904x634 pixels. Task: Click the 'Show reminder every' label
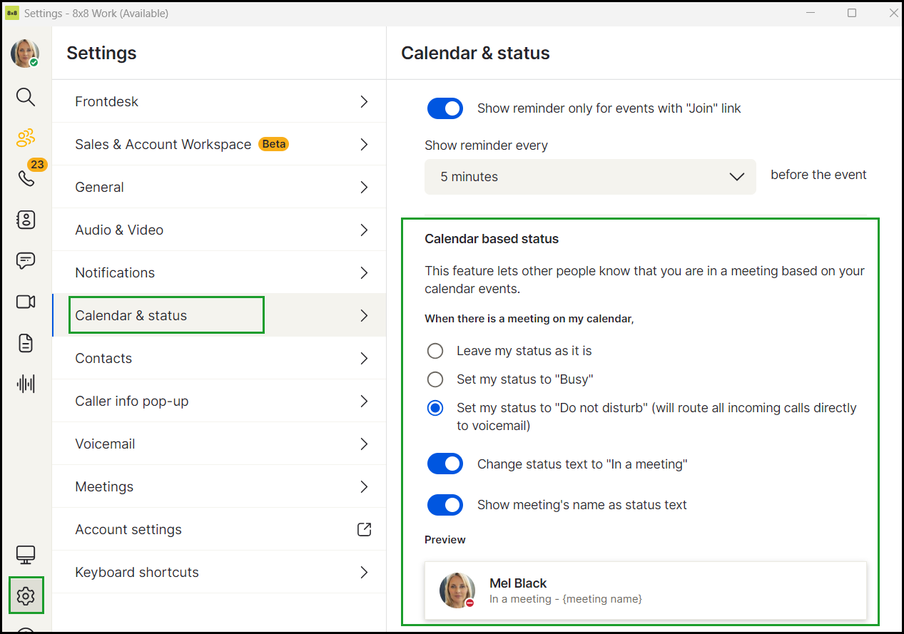(486, 145)
